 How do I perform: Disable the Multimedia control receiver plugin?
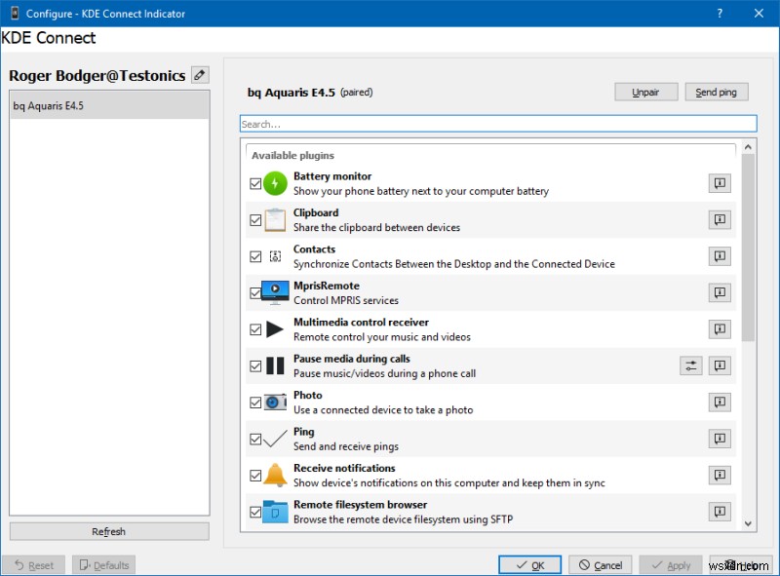click(x=255, y=329)
